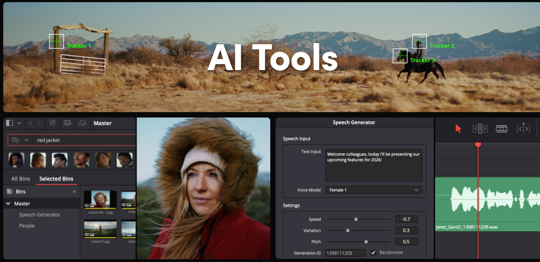The height and width of the screenshot is (262, 540).
Task: Click the red playhead handle on timeline ruler
Action: (478, 144)
